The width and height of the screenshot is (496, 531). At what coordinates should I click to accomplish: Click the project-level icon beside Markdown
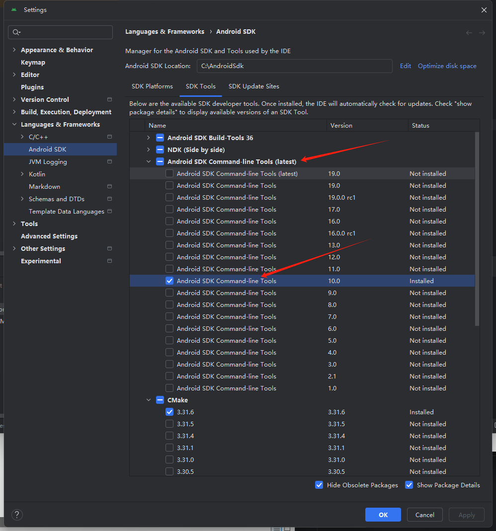(x=109, y=187)
